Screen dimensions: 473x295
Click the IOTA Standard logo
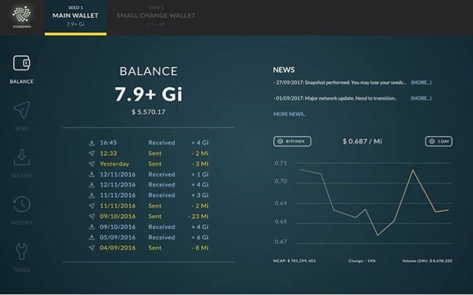click(x=21, y=16)
